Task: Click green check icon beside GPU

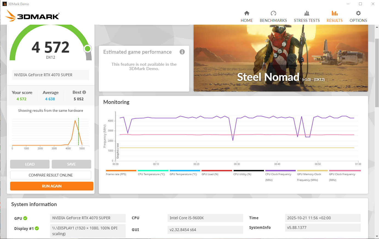Action: [x=25, y=218]
